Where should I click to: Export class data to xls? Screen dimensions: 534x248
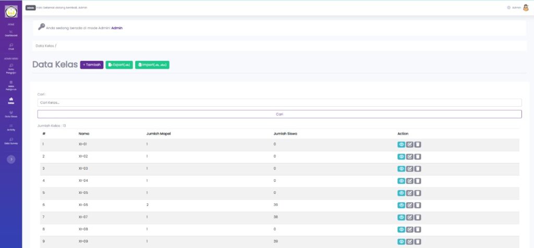coord(119,65)
